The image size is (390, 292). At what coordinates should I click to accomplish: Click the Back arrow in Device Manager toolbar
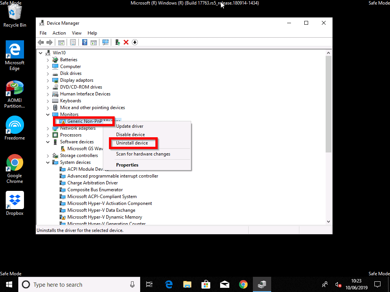[x=41, y=43]
